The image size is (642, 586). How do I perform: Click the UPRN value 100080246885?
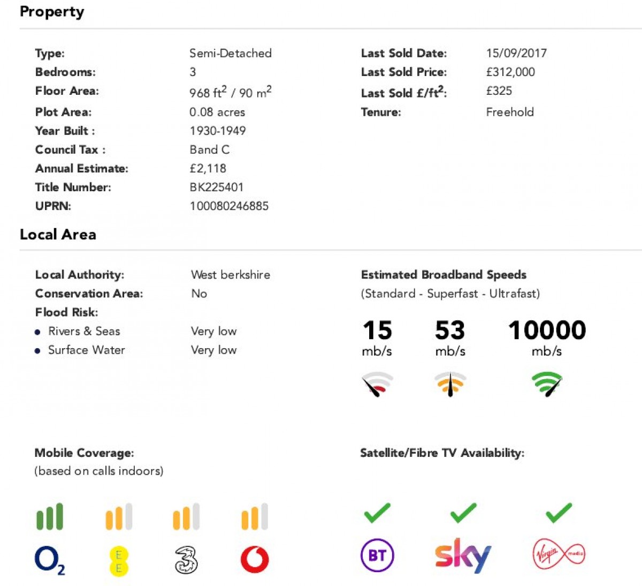click(229, 206)
